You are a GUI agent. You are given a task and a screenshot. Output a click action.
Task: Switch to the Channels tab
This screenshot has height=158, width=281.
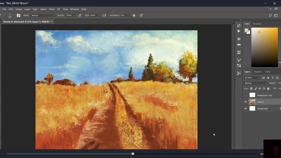tap(258, 72)
